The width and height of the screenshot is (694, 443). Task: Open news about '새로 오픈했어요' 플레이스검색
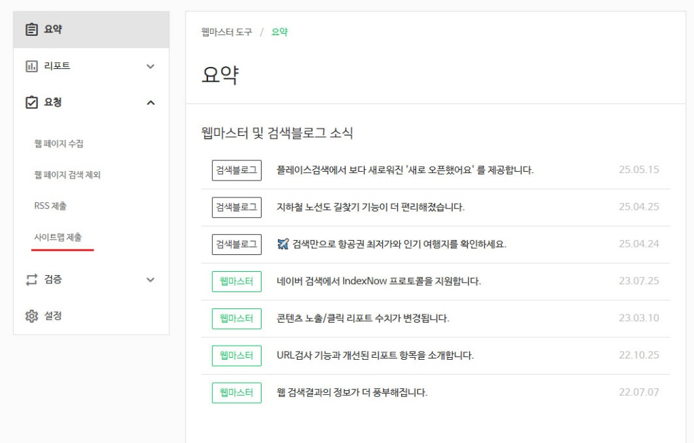click(x=405, y=170)
